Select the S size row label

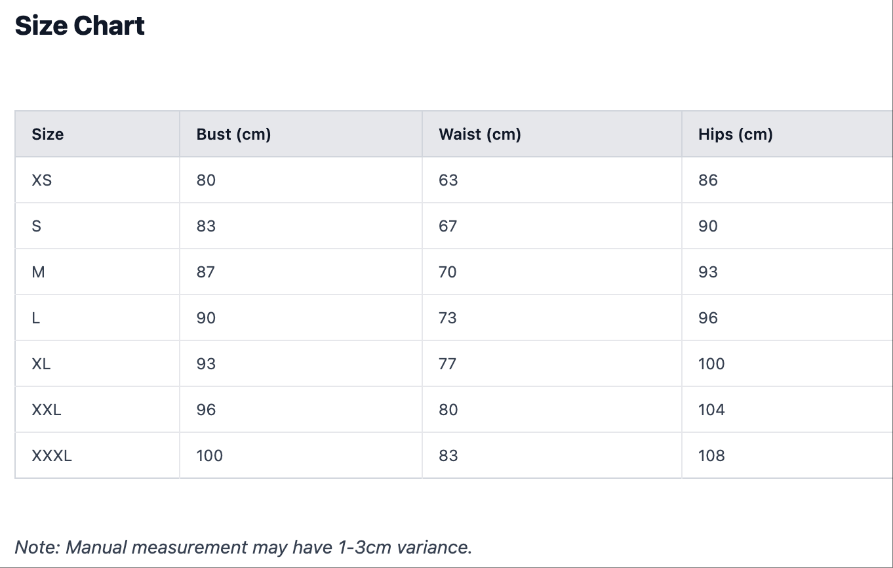37,226
